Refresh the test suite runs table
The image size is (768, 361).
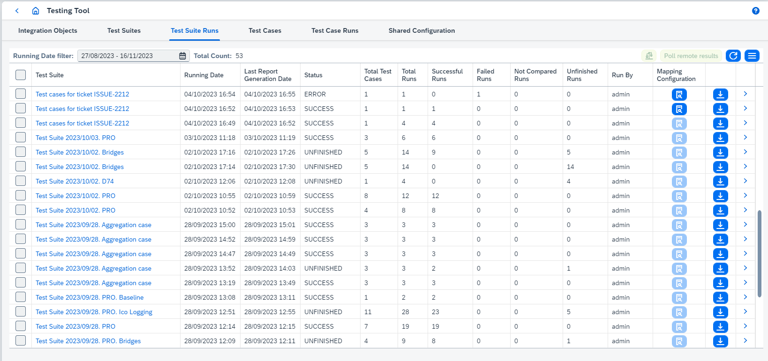tap(733, 56)
